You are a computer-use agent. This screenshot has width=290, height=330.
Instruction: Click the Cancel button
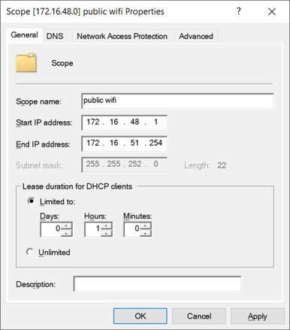tap(199, 316)
